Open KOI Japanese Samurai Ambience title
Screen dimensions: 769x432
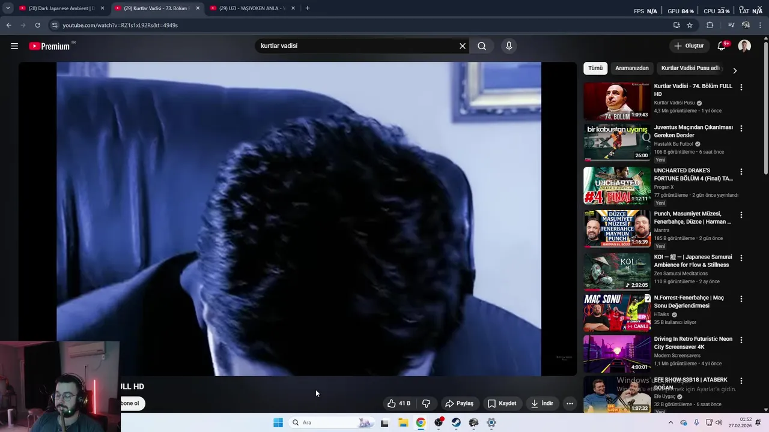693,261
